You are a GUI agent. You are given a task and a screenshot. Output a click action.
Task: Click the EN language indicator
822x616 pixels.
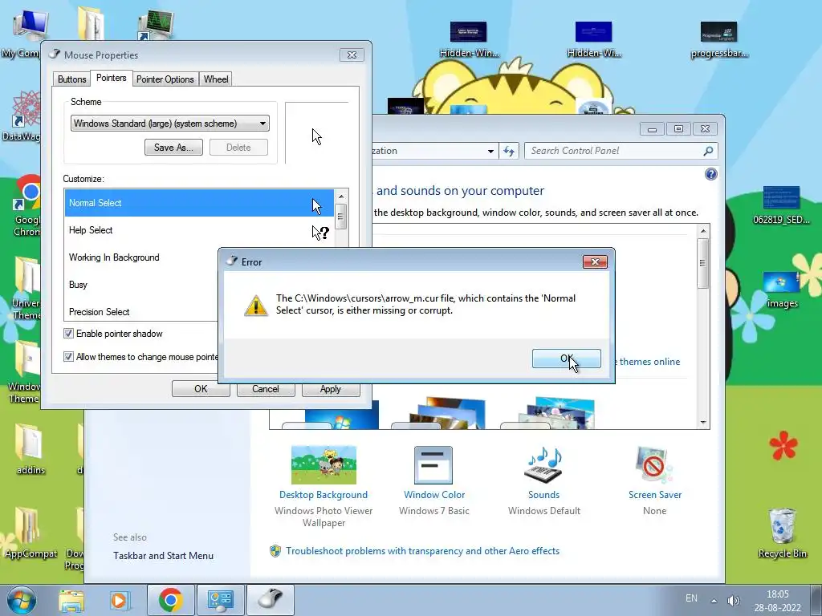tap(691, 598)
